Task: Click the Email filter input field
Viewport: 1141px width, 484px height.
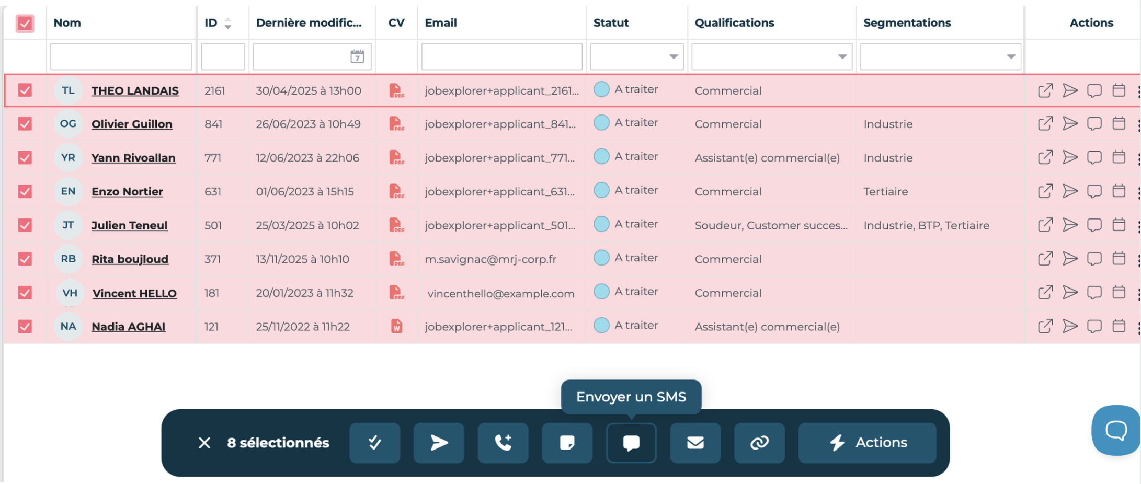Action: click(502, 56)
